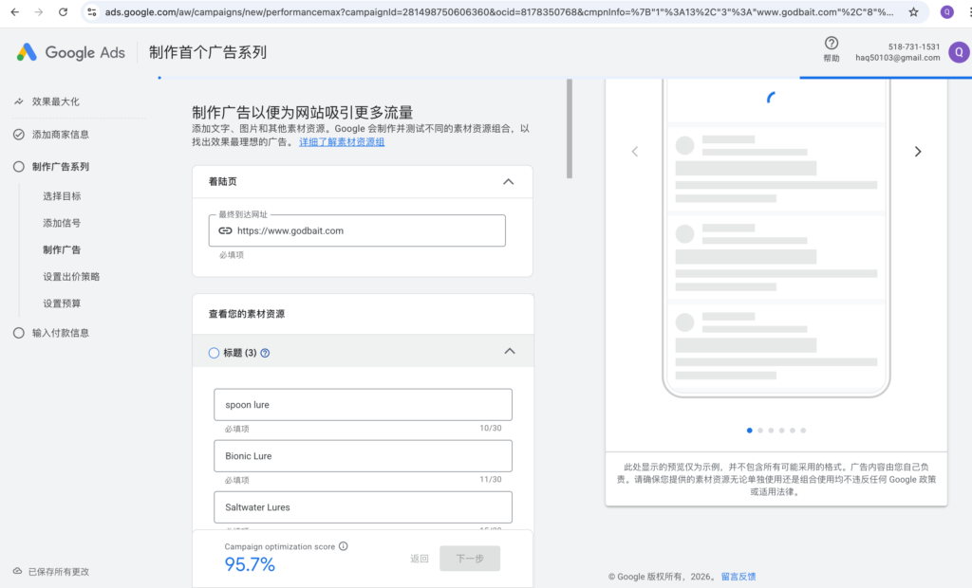The height and width of the screenshot is (588, 972).
Task: Collapse the 标题 (3) section
Action: [x=509, y=352]
